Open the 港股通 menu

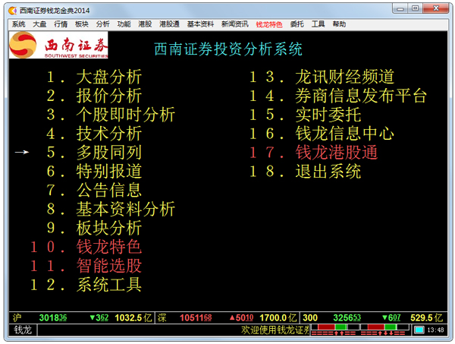(x=169, y=24)
